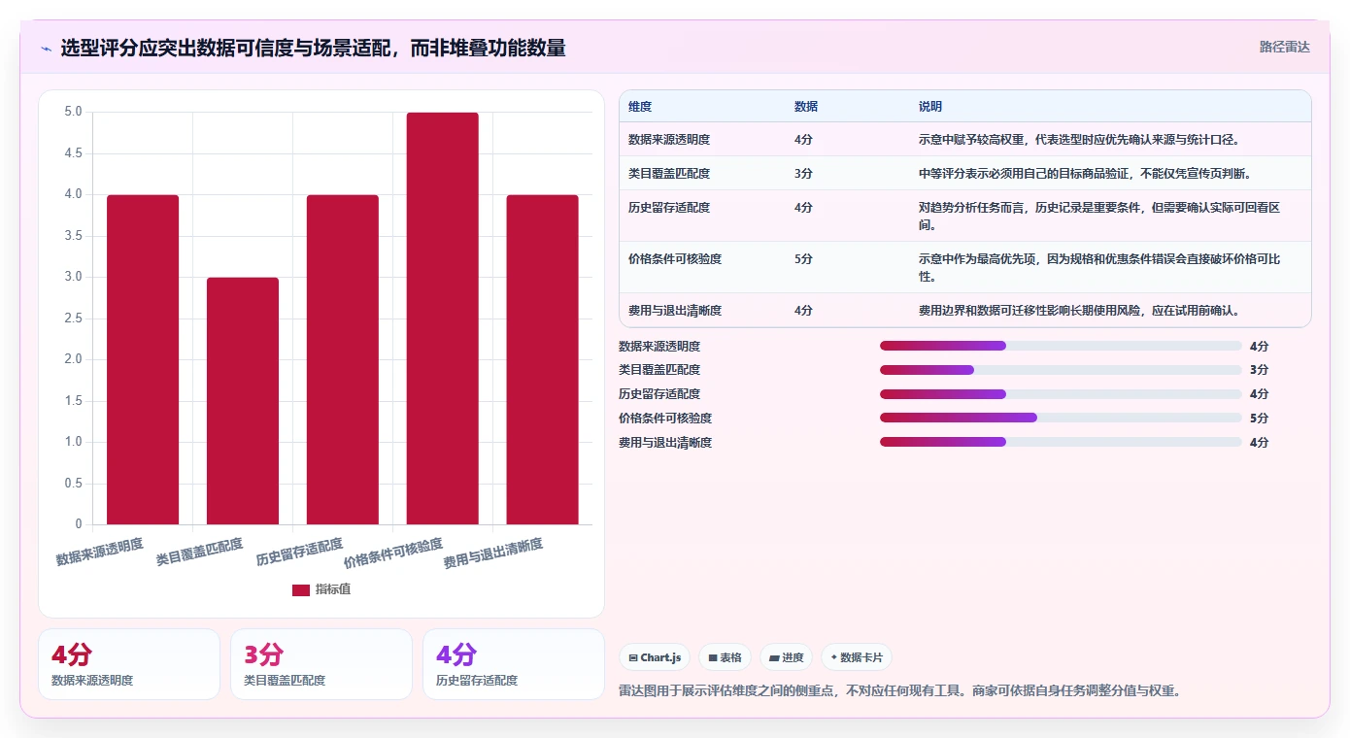Click the 5分 cell in the table
The width and height of the screenshot is (1350, 738).
tap(803, 258)
